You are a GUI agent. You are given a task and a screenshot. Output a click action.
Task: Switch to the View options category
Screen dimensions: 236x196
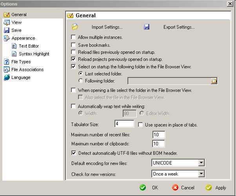pyautogui.click(x=16, y=22)
